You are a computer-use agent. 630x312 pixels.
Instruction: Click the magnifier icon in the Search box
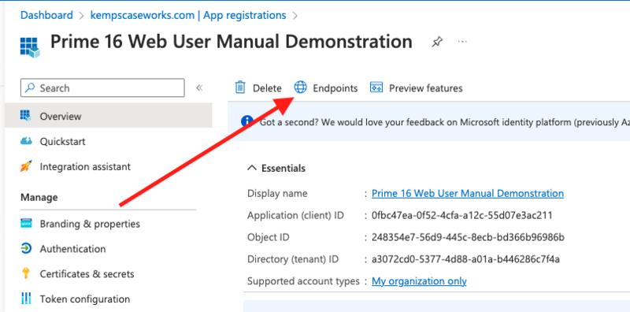(x=30, y=88)
